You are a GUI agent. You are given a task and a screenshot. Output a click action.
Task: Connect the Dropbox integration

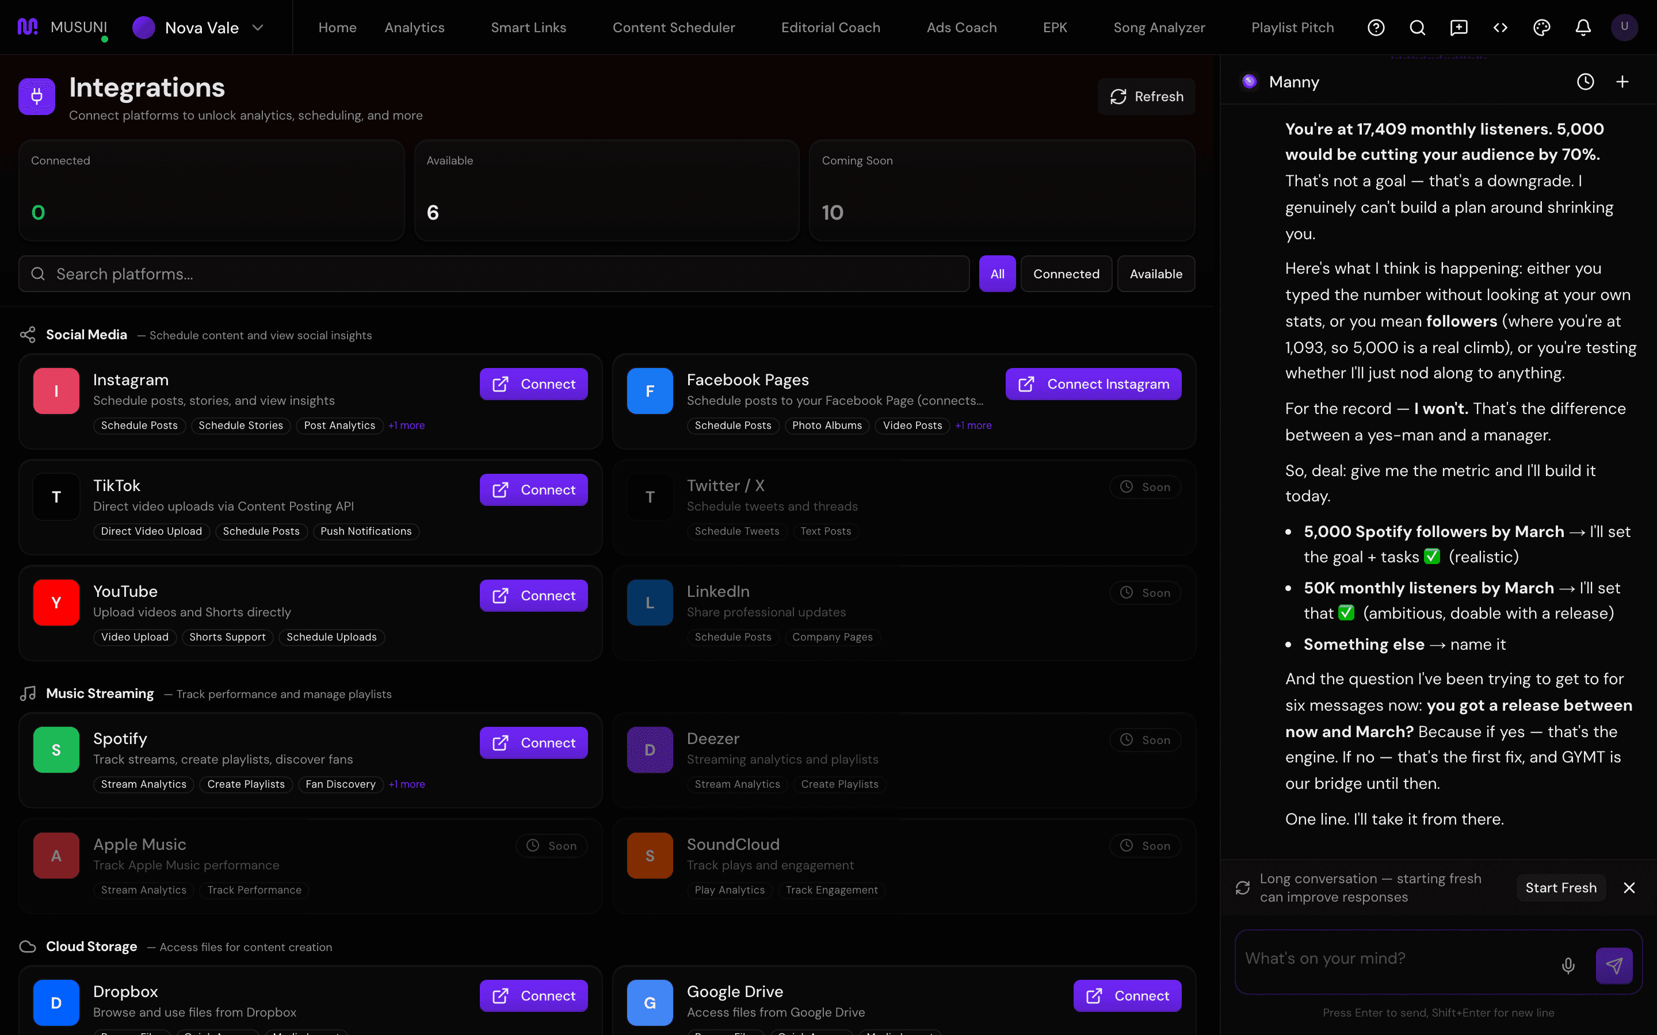pos(534,996)
